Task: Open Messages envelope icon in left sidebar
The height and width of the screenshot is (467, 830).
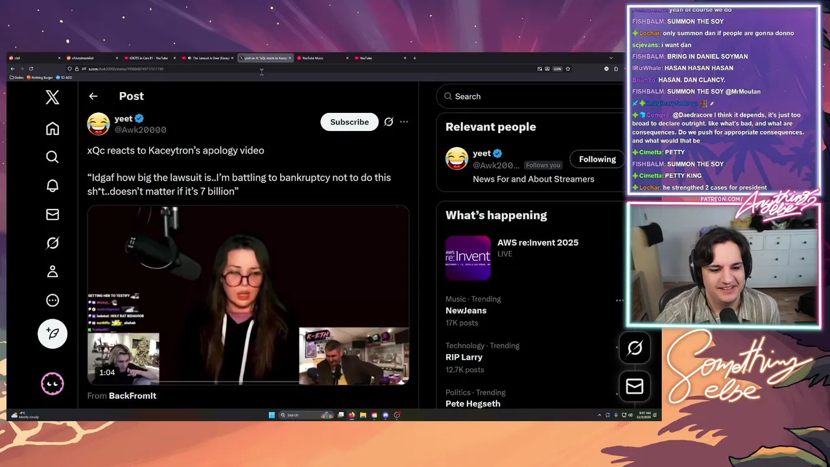Action: (x=53, y=214)
